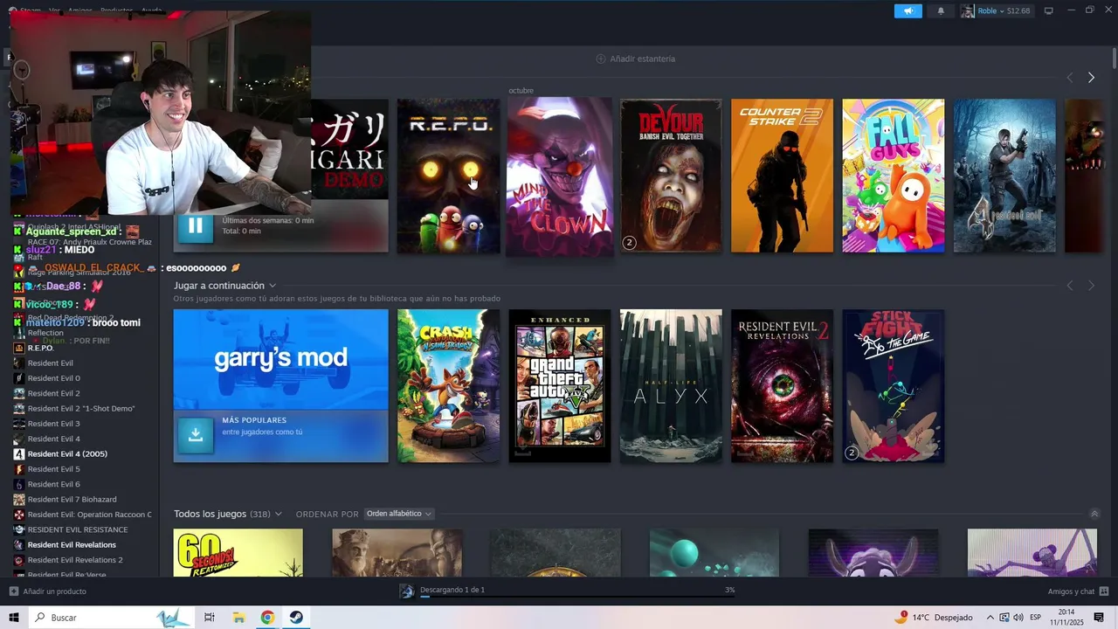
Task: Open the Counter-Strike 2 cover
Action: coord(782,176)
